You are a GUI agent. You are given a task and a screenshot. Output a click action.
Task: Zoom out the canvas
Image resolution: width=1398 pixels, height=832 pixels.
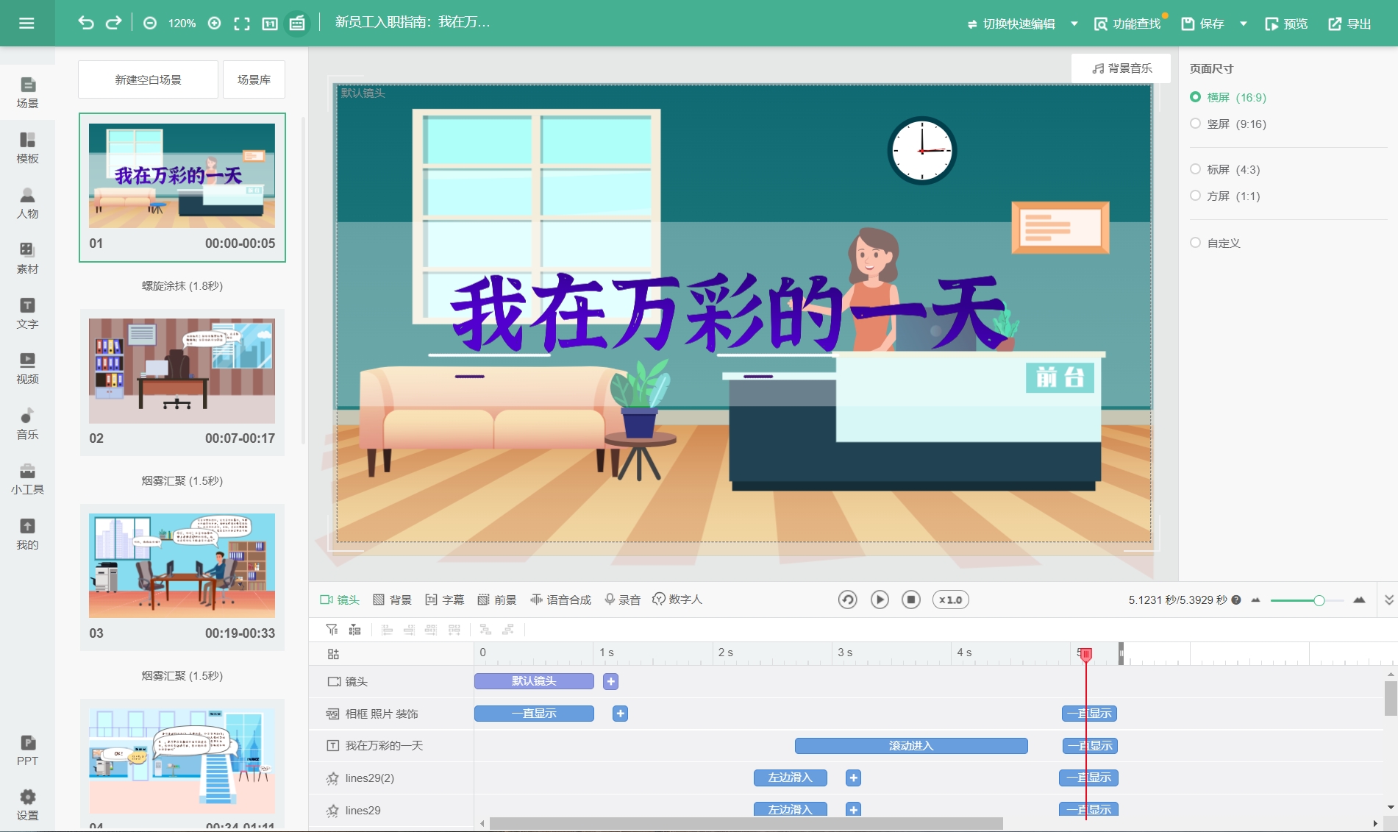[150, 24]
